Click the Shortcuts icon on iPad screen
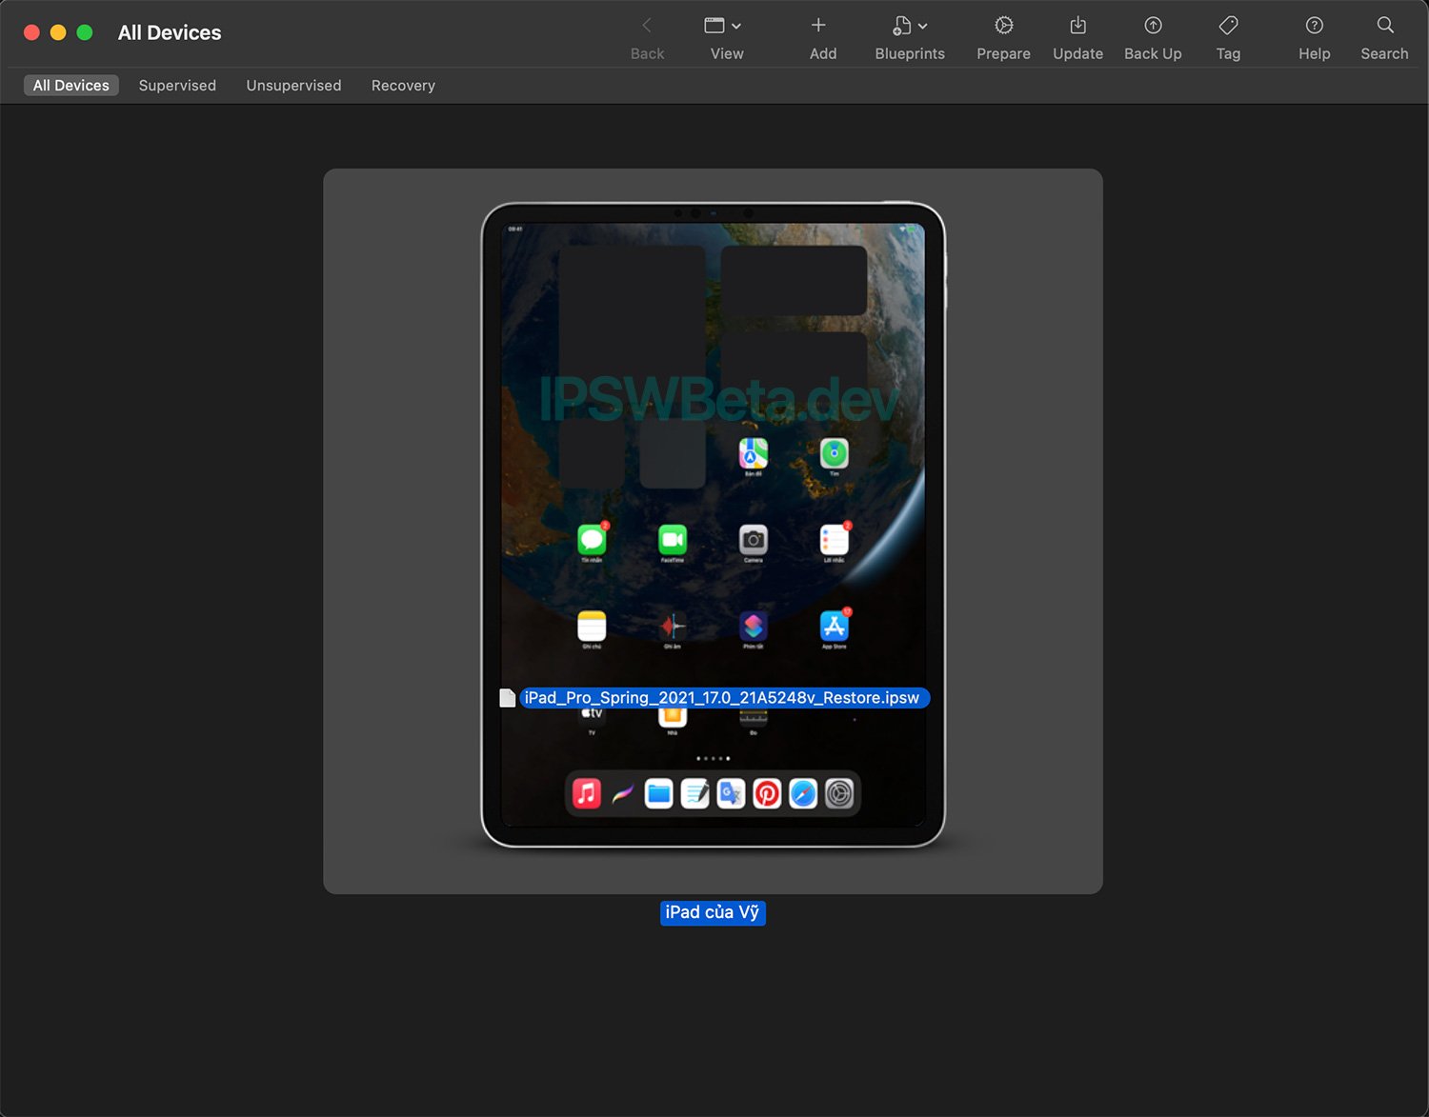Screen dimensions: 1429x1117 [x=754, y=626]
